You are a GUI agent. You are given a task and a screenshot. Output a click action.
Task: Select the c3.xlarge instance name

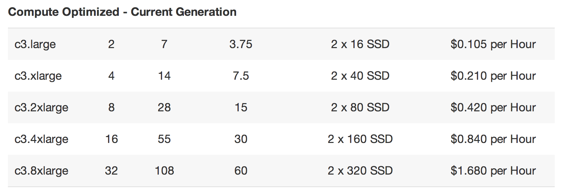(x=38, y=76)
